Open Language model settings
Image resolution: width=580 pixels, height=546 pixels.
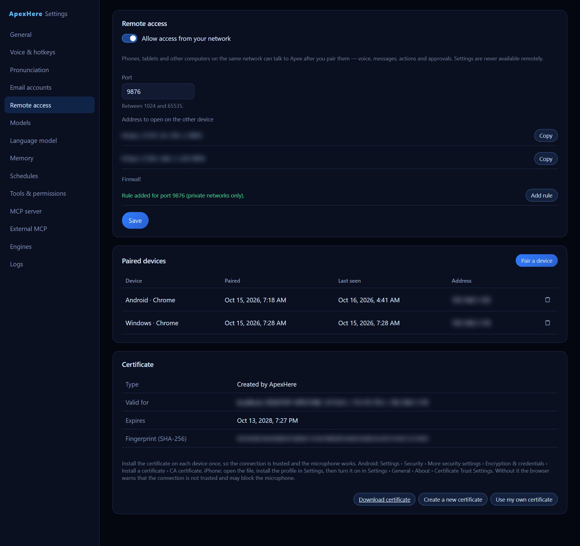tap(50, 140)
